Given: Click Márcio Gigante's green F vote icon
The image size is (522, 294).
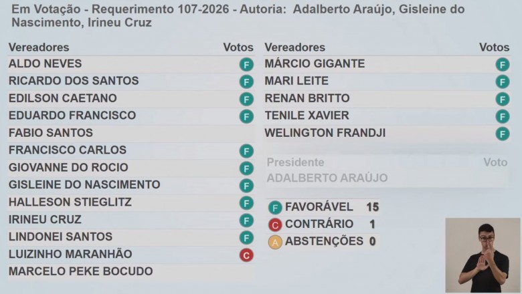Looking at the screenshot, I should (502, 65).
